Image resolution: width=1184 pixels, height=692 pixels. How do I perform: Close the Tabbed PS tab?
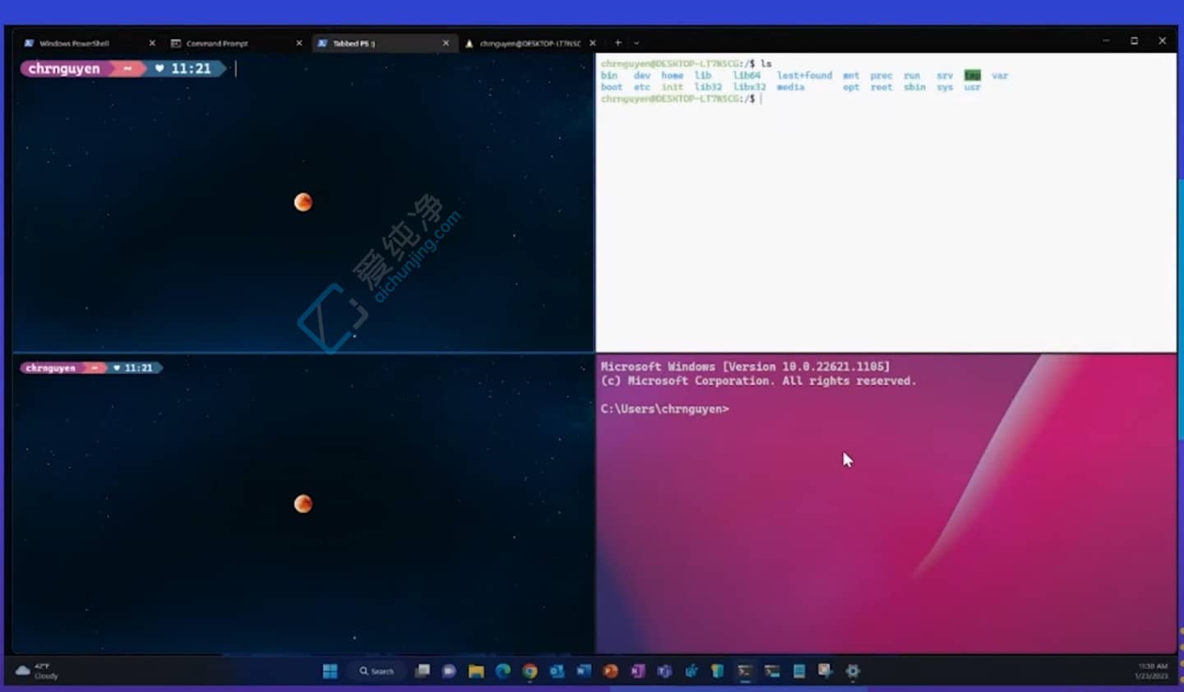pyautogui.click(x=446, y=43)
